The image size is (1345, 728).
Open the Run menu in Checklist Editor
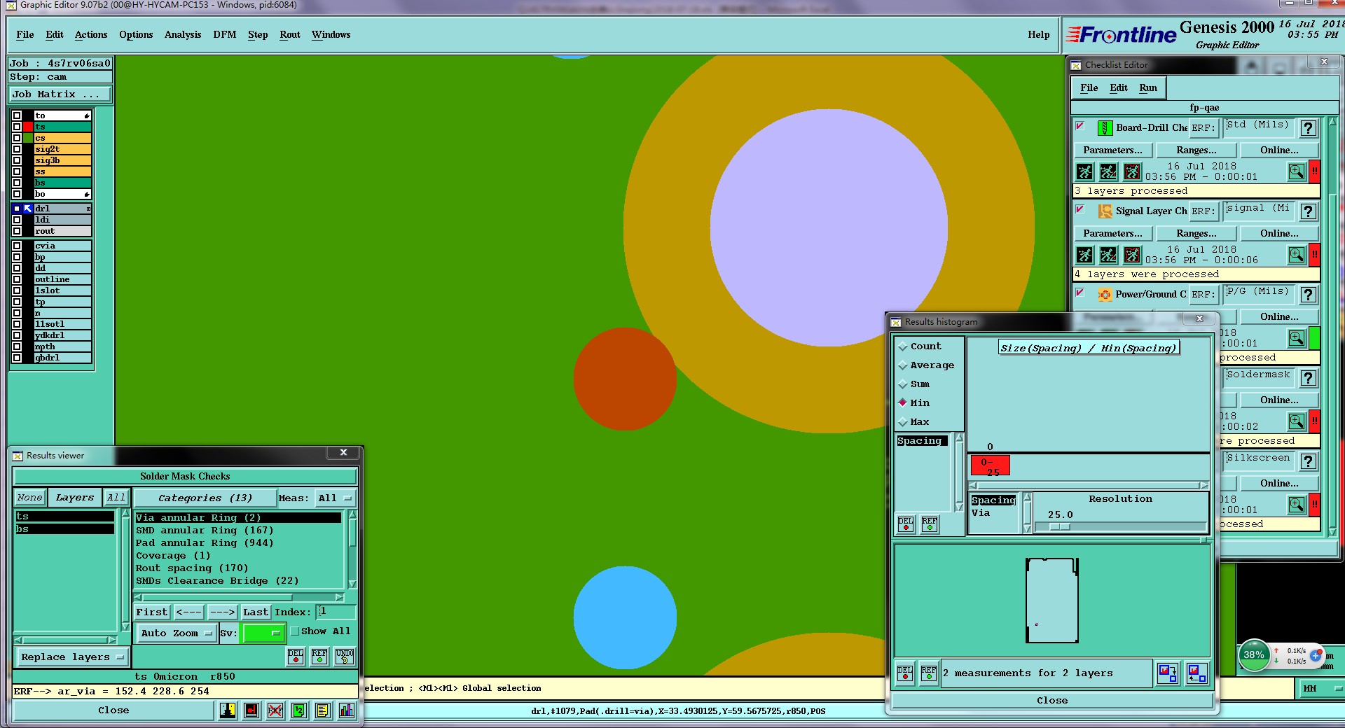click(1148, 88)
